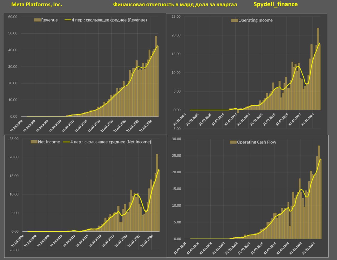Screen dimensions: 337x260
Task: Click the Meta Platforms, Inc. title
Action: (x=37, y=4)
